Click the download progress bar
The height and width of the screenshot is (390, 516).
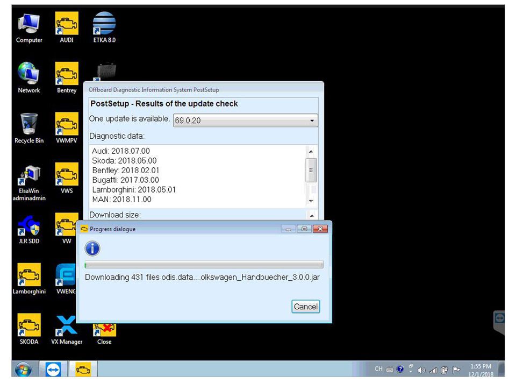tap(204, 265)
